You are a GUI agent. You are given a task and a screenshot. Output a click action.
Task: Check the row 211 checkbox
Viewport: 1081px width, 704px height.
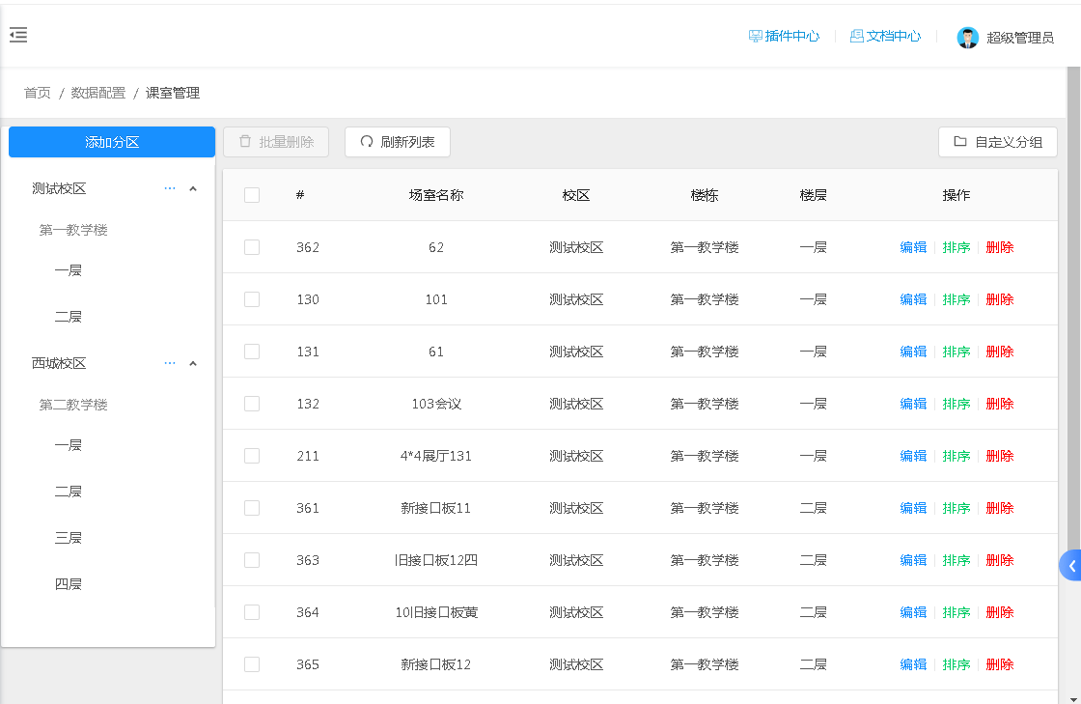click(x=252, y=456)
